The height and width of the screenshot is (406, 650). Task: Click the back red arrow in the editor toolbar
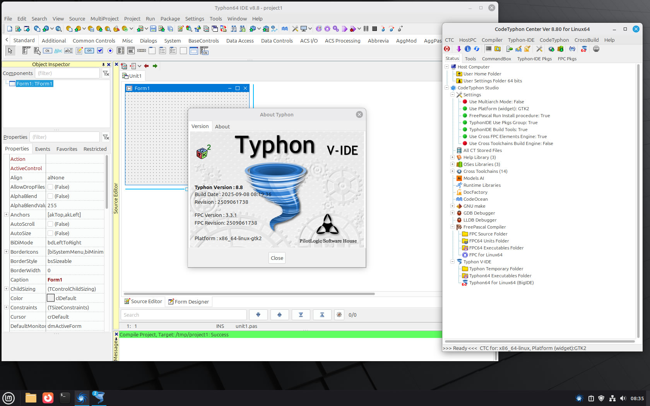(146, 66)
